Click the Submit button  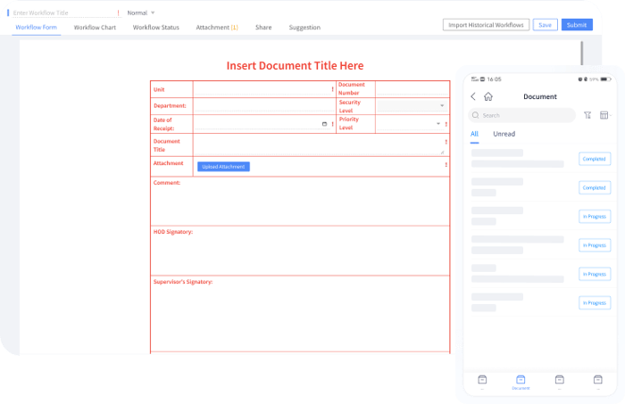[577, 25]
